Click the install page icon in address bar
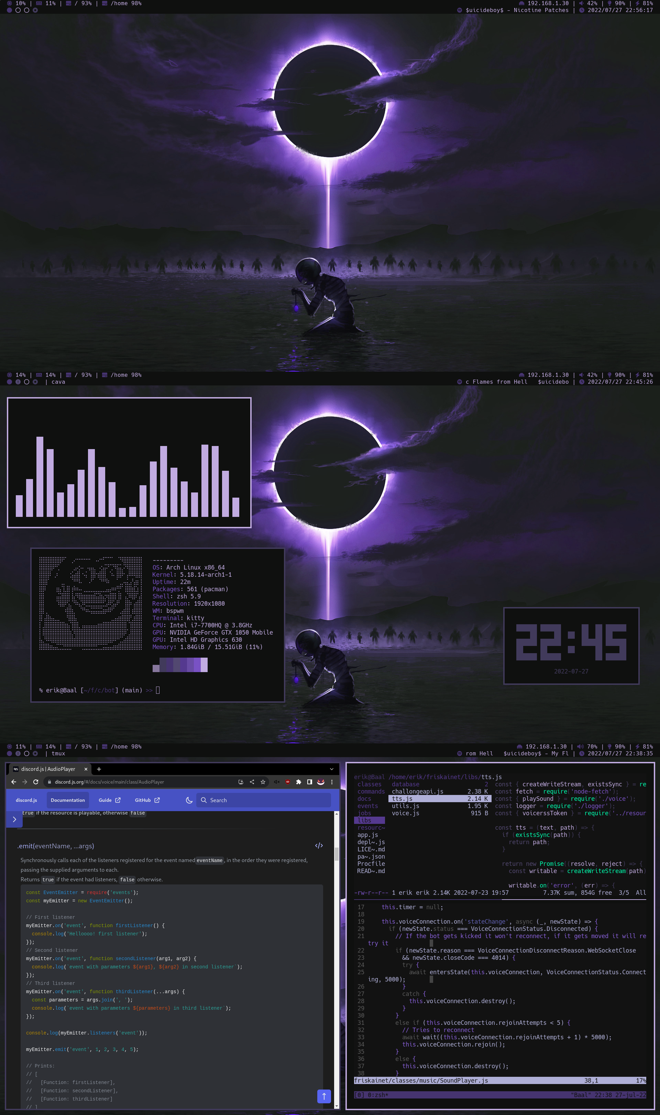The image size is (660, 1115). point(241,782)
